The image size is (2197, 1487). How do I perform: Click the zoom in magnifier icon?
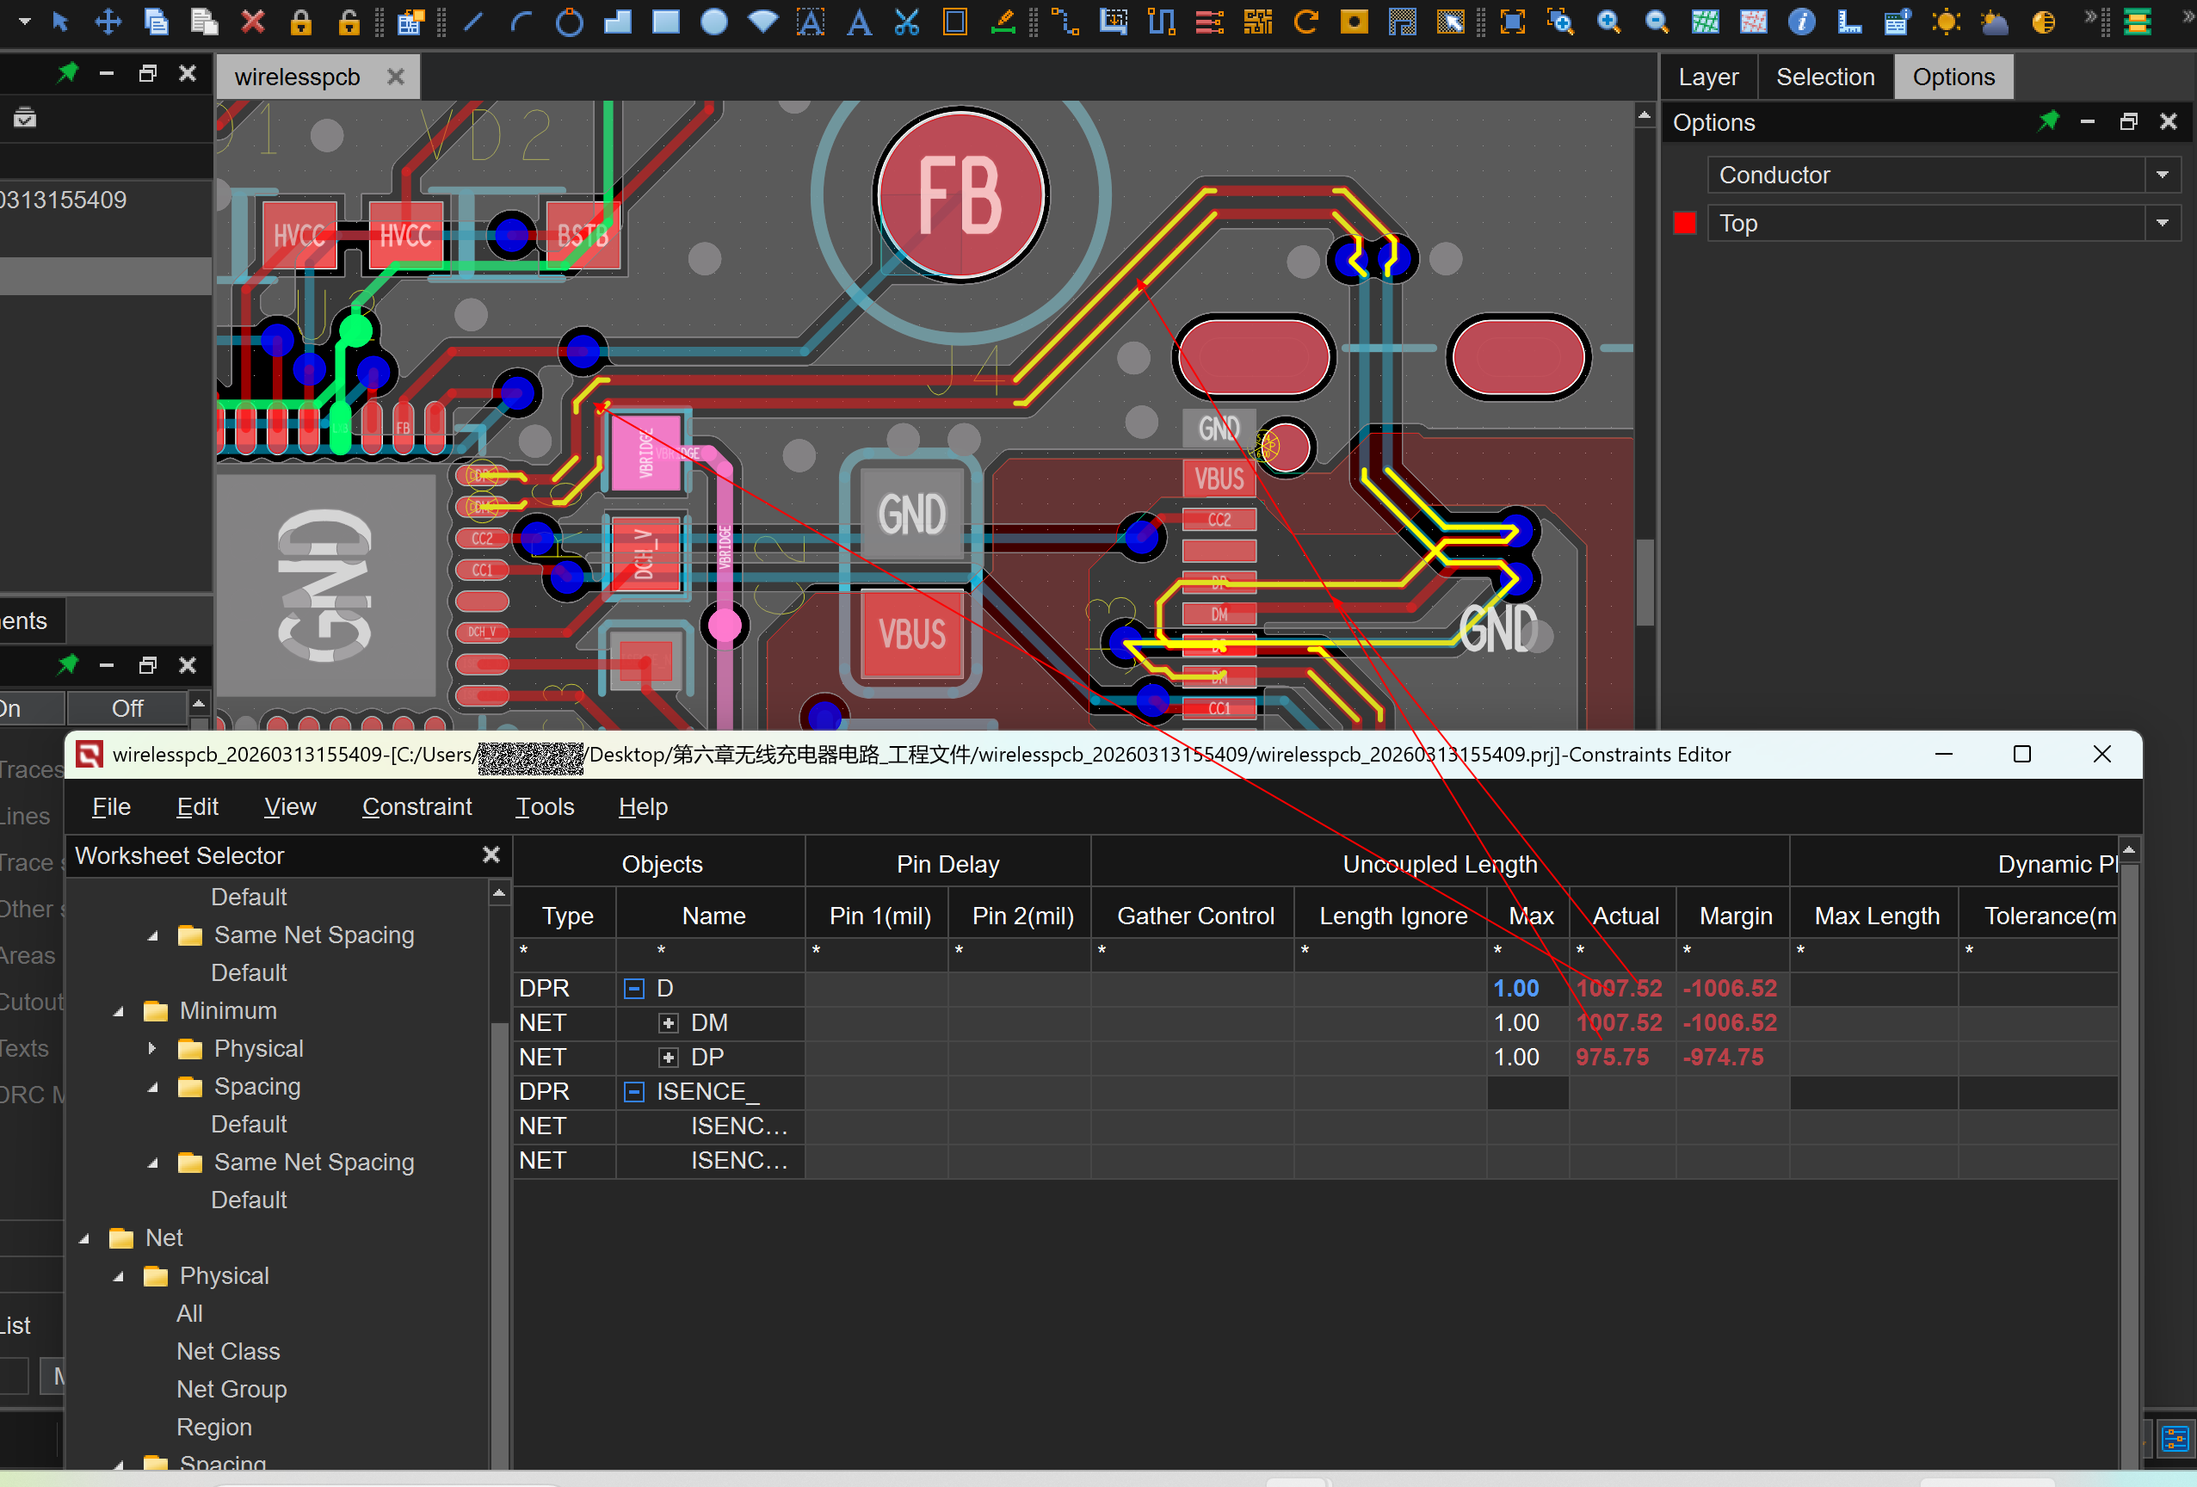(x=1608, y=22)
